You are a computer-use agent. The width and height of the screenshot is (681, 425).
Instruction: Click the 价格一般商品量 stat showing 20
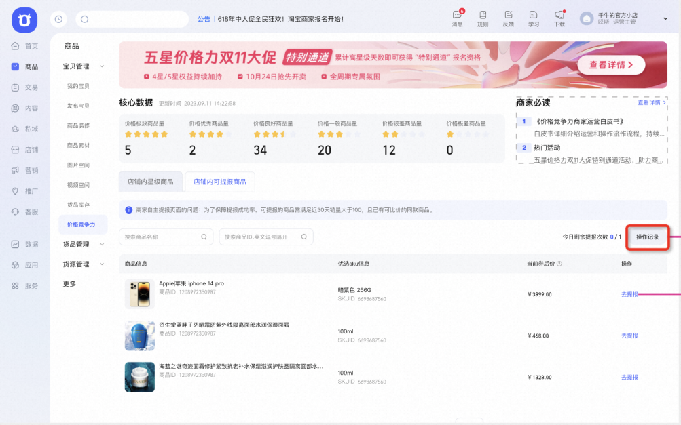(x=339, y=138)
